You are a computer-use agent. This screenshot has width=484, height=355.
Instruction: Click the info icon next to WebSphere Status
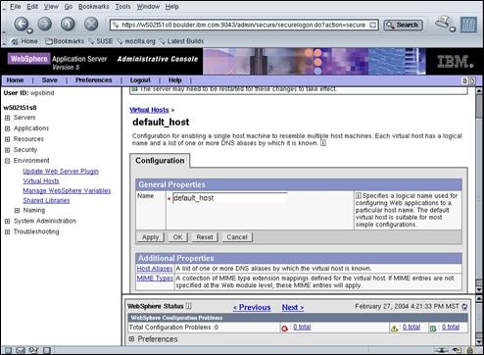188,306
